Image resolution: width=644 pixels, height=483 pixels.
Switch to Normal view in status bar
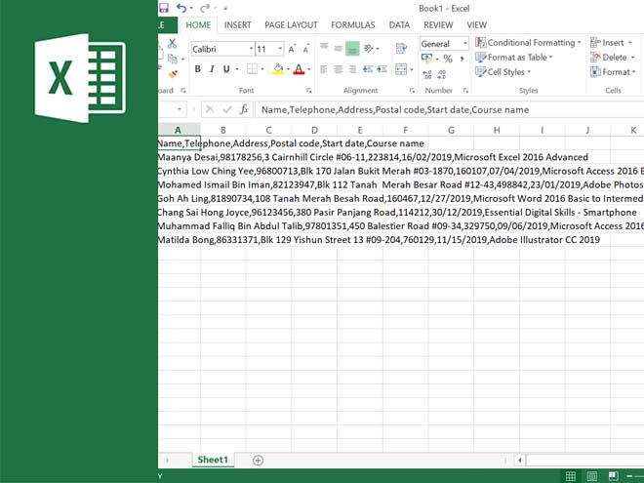(571, 476)
